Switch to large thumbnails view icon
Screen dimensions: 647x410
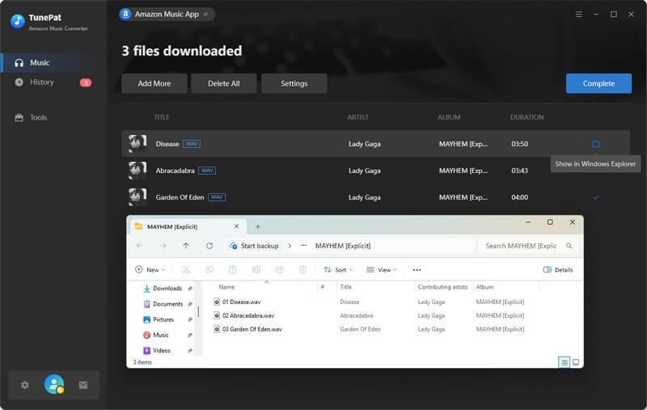(576, 362)
